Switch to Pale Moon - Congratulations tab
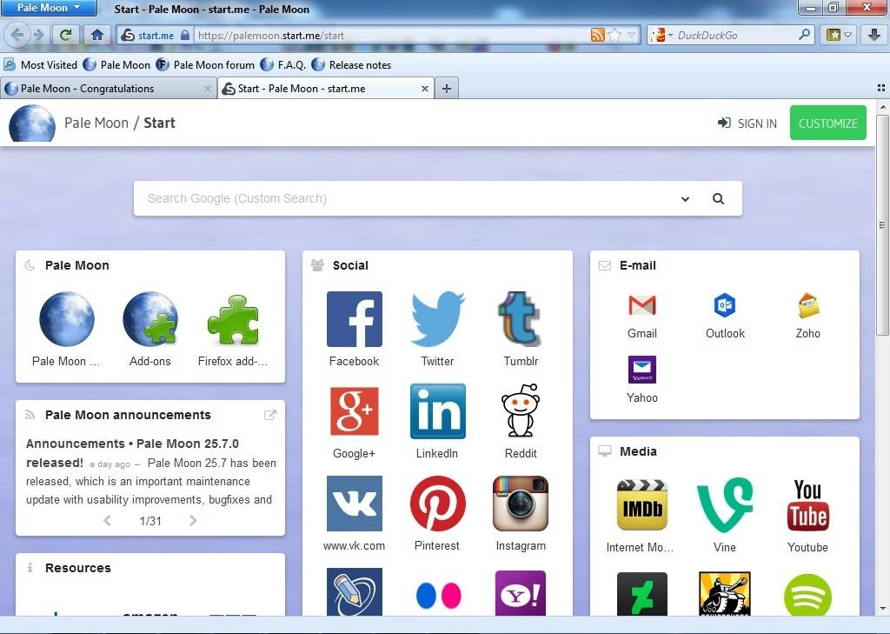 coord(107,89)
